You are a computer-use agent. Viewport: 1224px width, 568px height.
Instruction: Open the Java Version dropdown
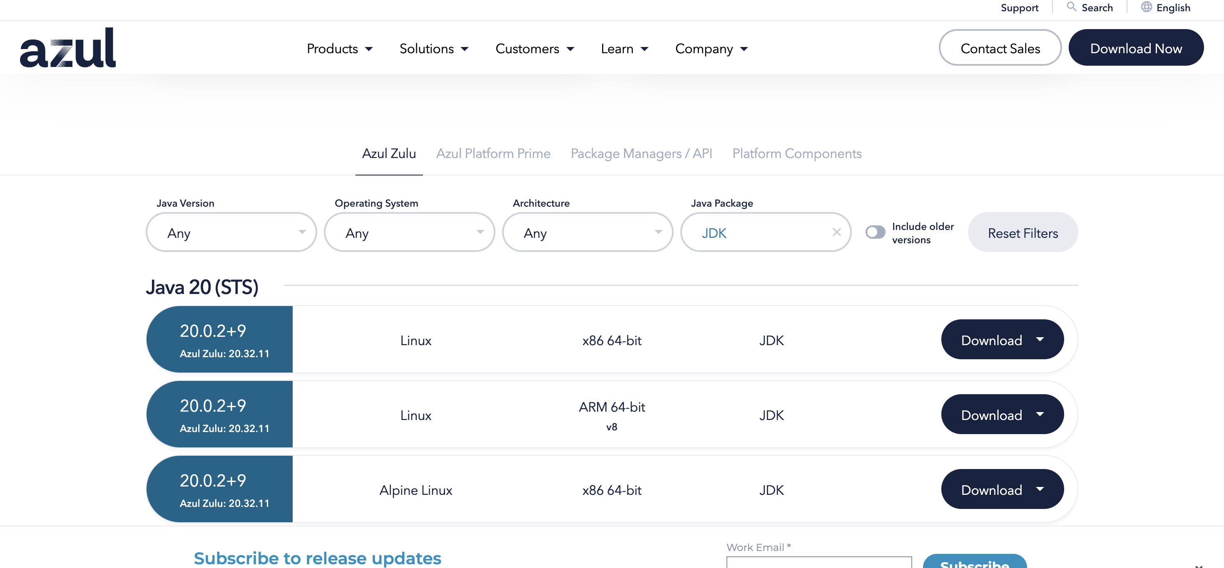[231, 232]
